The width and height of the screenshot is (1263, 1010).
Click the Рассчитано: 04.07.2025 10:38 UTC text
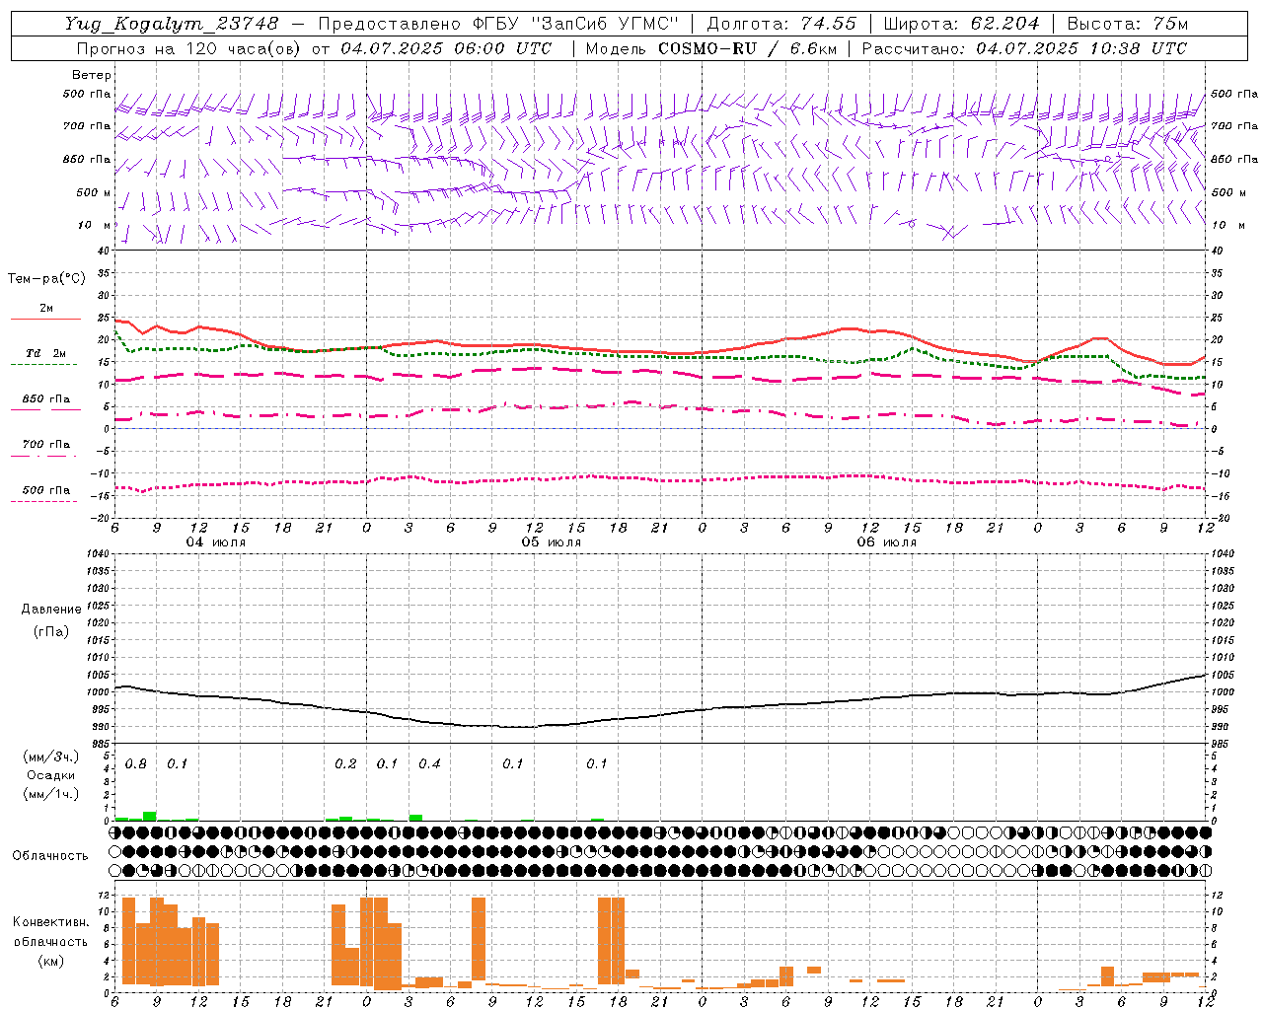1024,48
